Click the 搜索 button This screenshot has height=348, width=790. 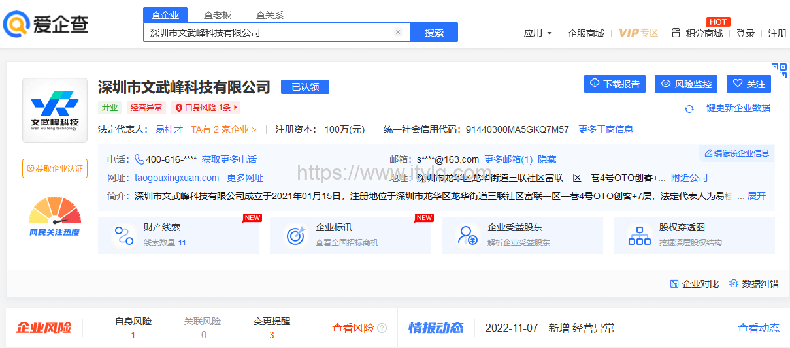click(434, 32)
